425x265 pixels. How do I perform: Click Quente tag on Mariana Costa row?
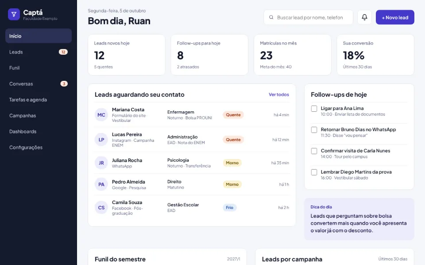pos(233,115)
